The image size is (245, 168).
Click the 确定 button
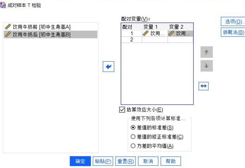[80, 161]
